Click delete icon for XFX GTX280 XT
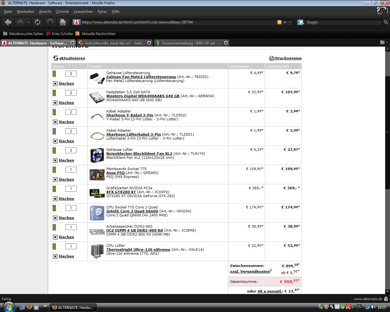 click(x=55, y=199)
